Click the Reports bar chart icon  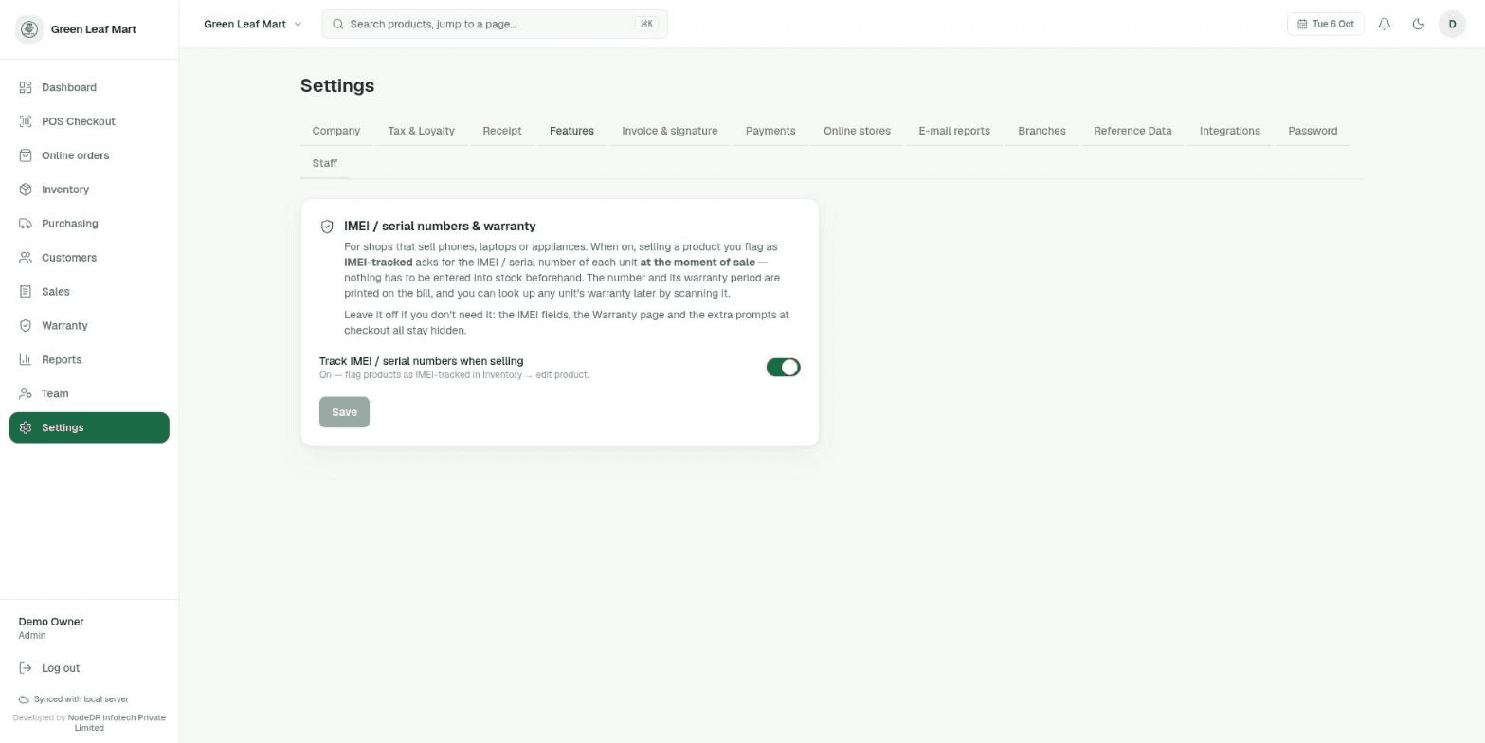[26, 360]
